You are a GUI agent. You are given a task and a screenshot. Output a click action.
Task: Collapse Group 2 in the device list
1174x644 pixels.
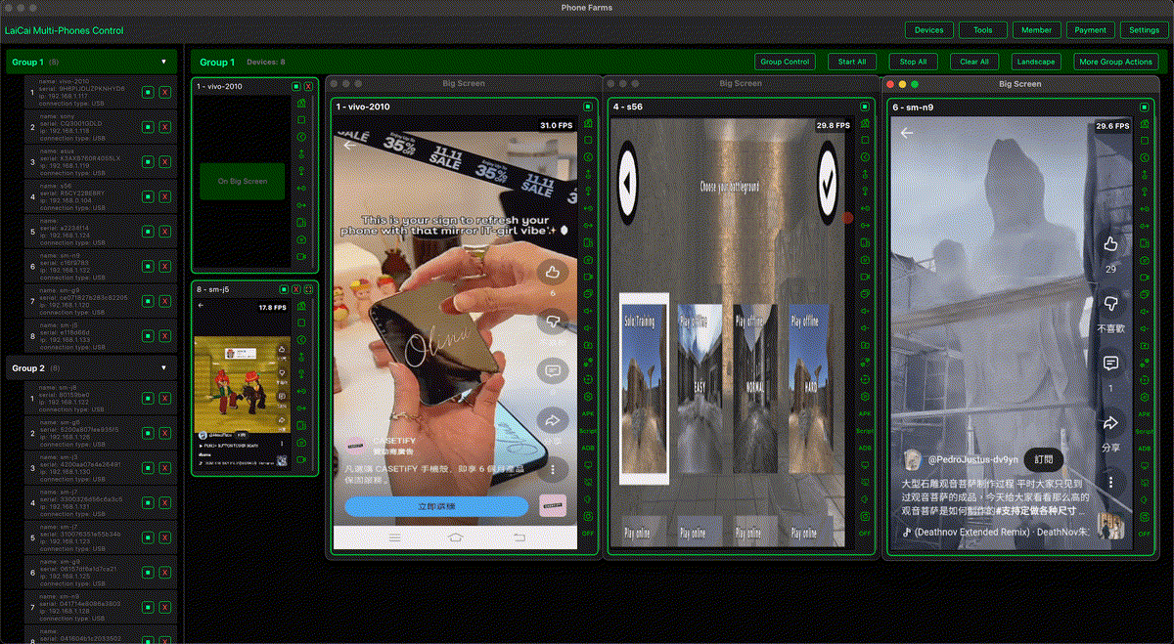[163, 368]
